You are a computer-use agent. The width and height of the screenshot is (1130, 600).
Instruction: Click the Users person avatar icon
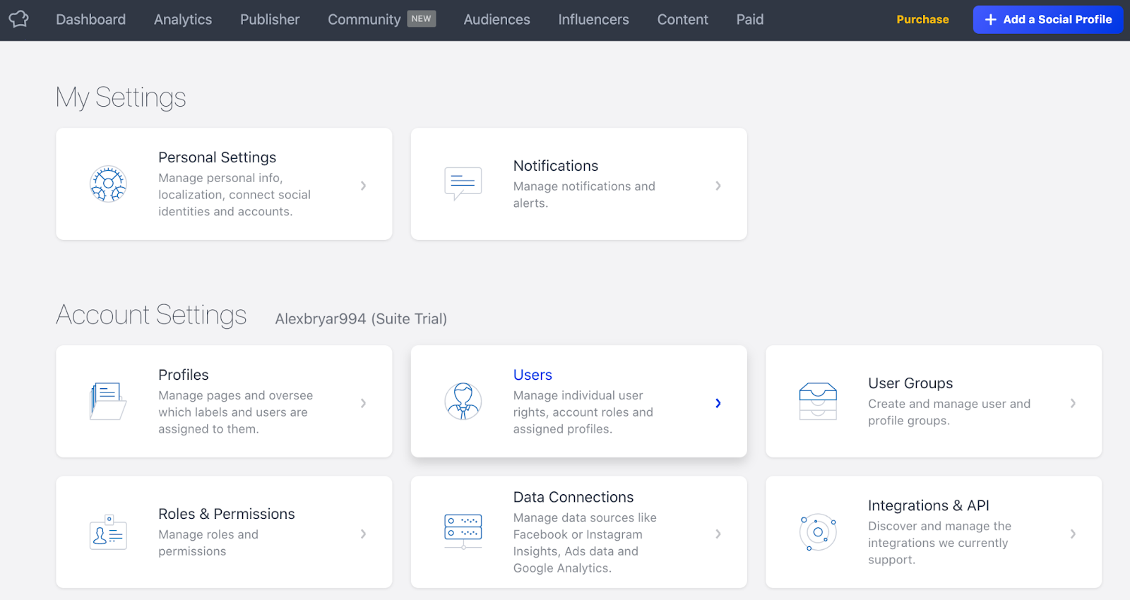click(x=463, y=401)
